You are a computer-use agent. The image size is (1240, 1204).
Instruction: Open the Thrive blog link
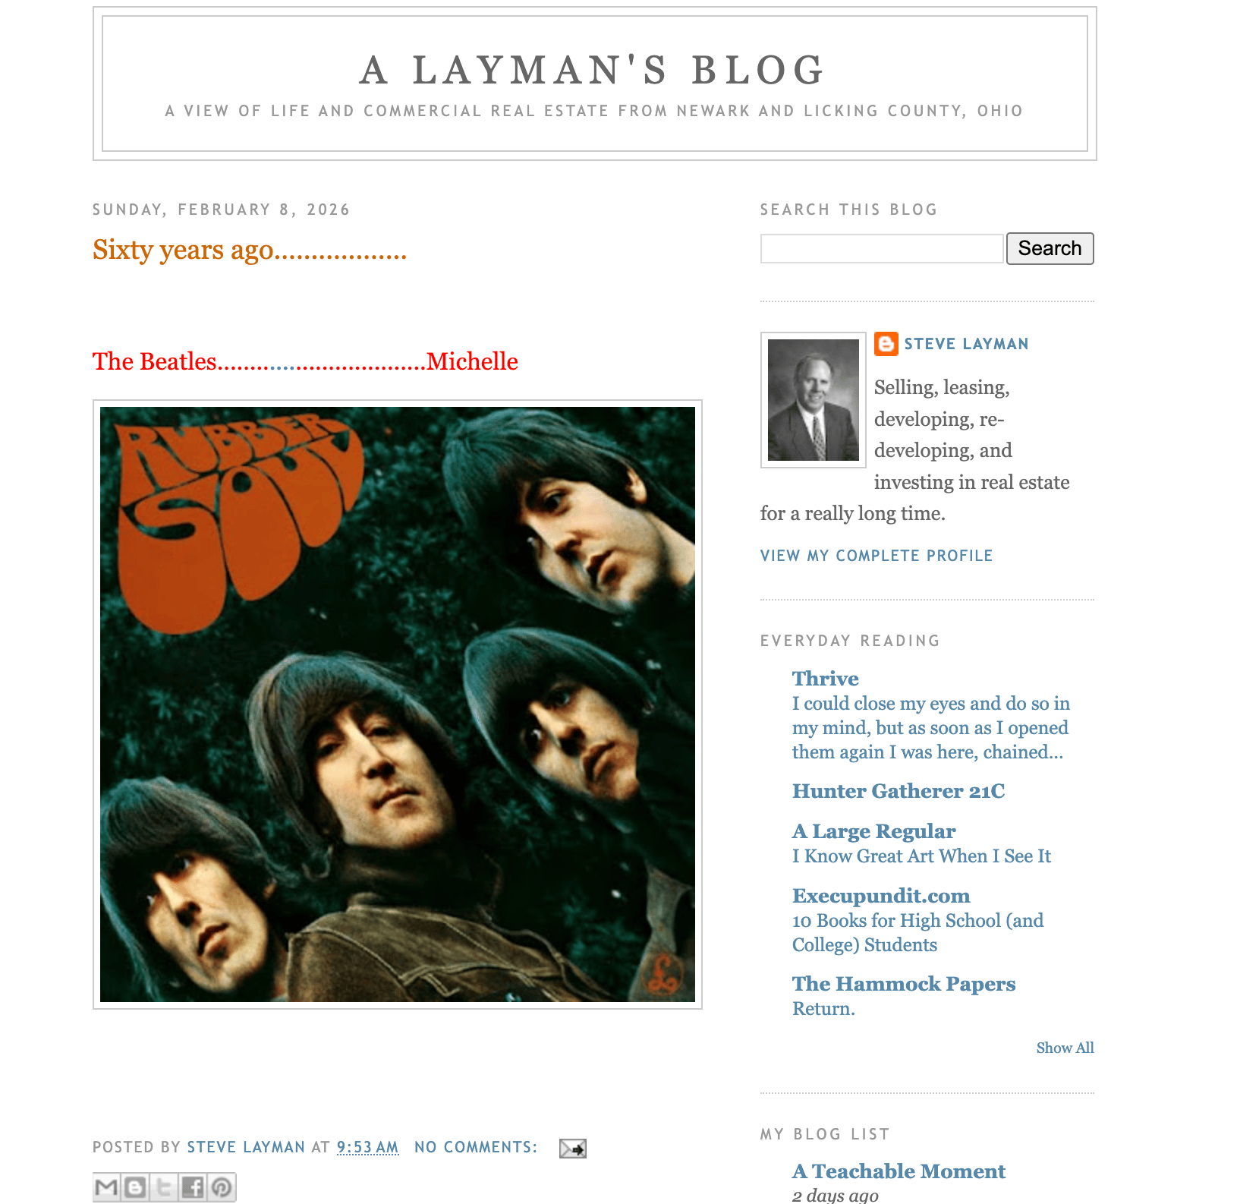point(826,679)
